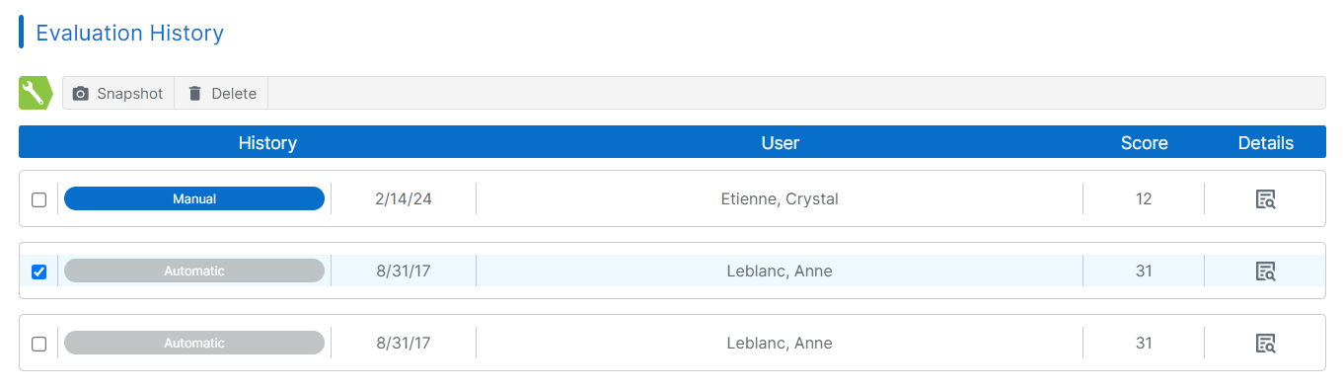Click the Automatic badge in highlighted row

194,271
